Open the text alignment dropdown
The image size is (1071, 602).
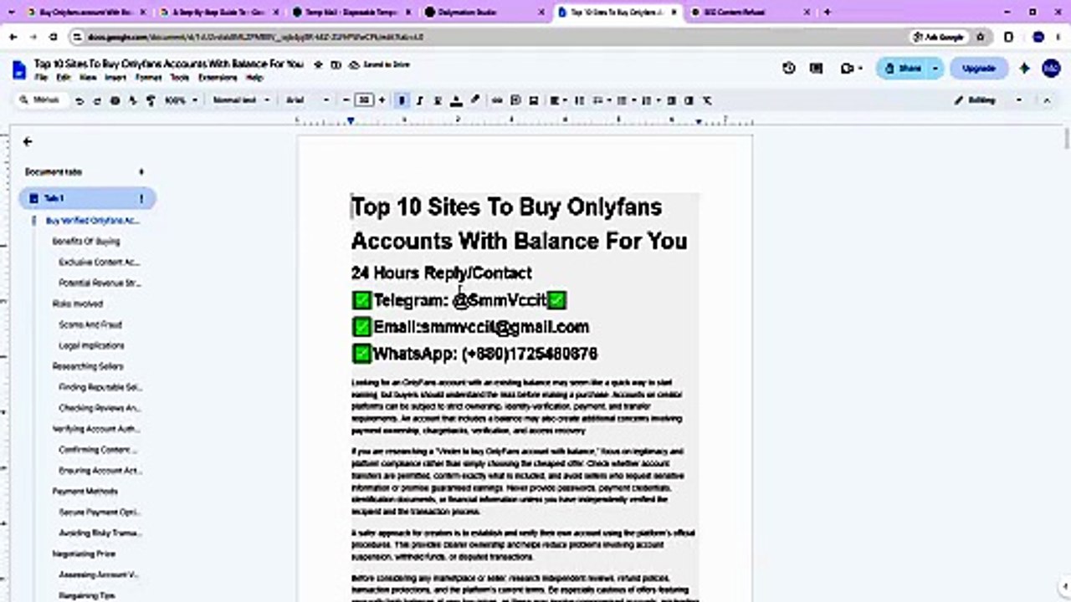[x=557, y=100]
